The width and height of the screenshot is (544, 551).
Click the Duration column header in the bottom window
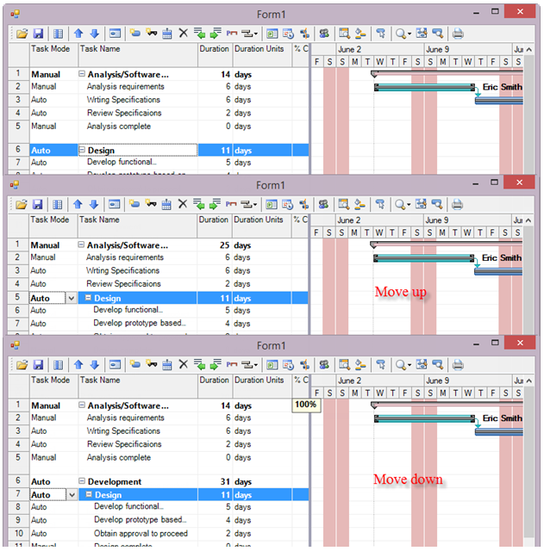pyautogui.click(x=214, y=380)
